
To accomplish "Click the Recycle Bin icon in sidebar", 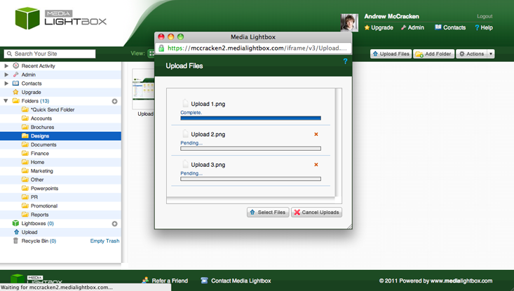I will click(15, 241).
